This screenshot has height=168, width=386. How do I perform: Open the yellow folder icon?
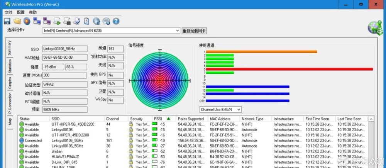(17, 21)
